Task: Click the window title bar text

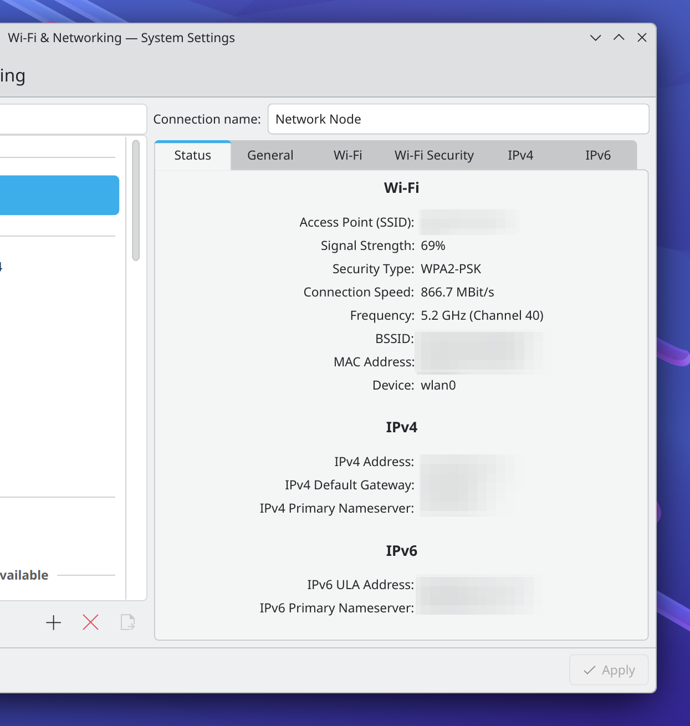Action: click(121, 38)
